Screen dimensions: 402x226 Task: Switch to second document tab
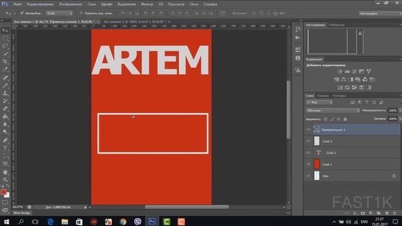coord(134,21)
